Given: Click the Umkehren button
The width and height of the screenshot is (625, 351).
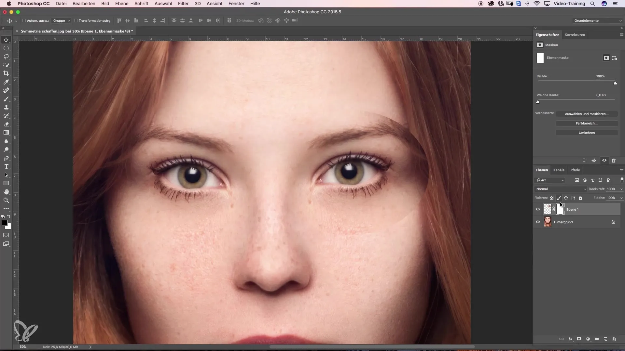Looking at the screenshot, I should coord(587,133).
